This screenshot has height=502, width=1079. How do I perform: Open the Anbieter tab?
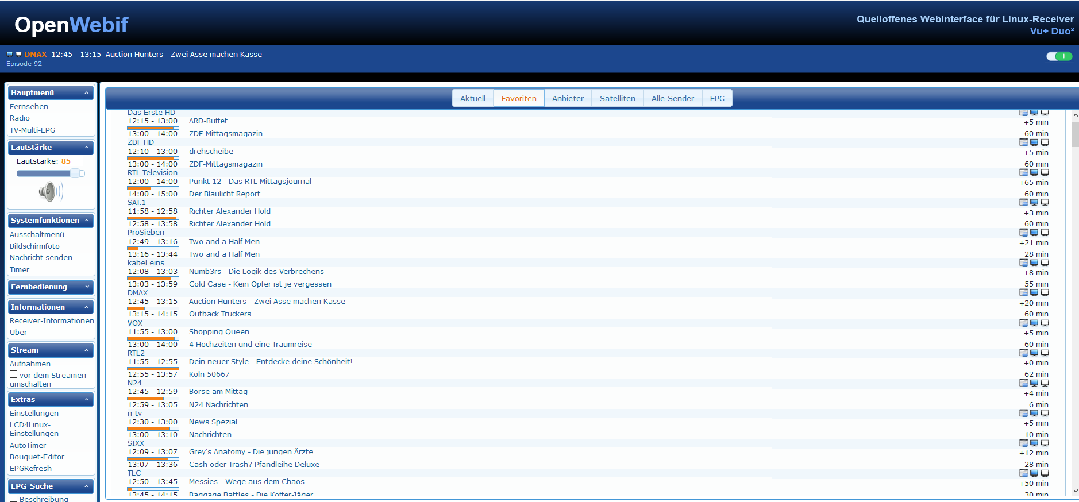coord(568,98)
